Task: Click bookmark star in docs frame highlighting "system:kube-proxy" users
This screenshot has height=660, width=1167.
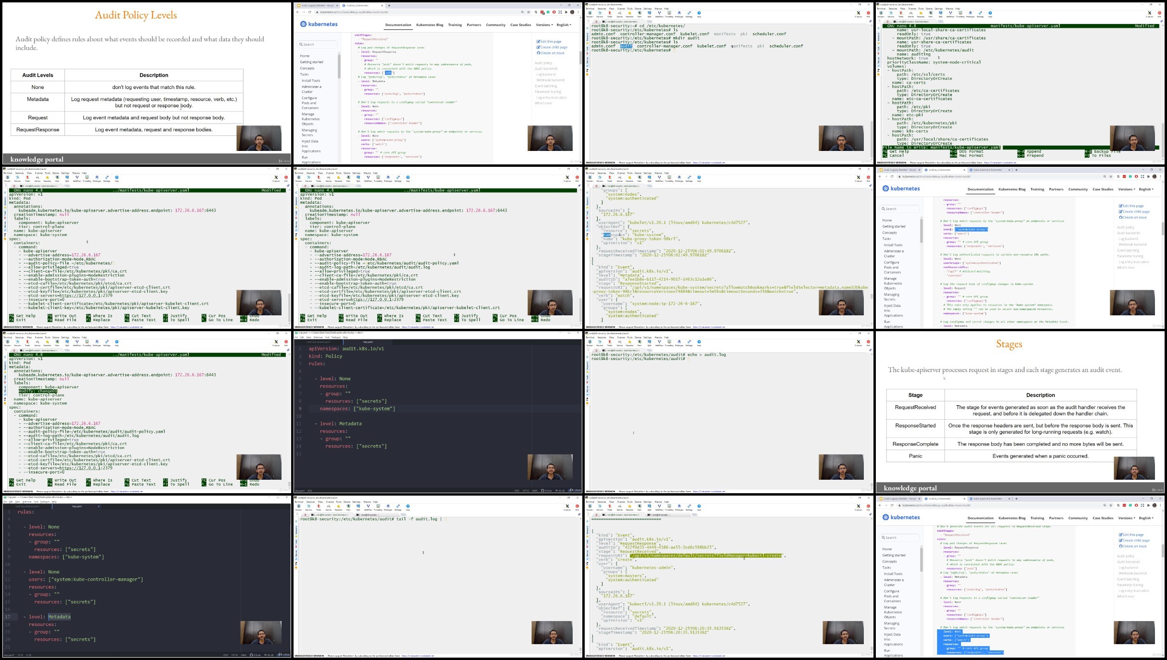Action: [x=1111, y=176]
